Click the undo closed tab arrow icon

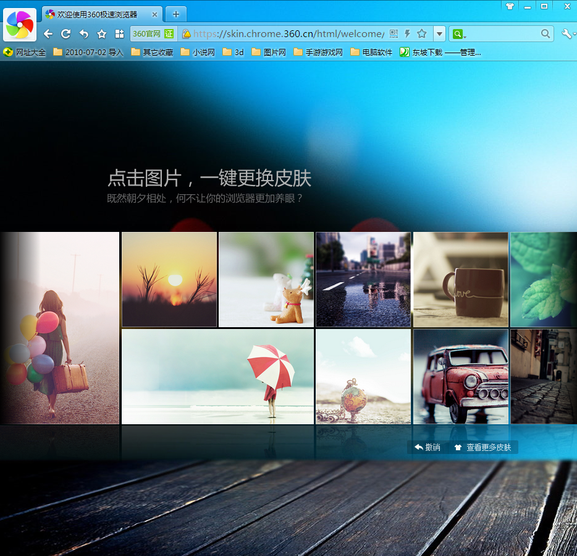tap(84, 34)
